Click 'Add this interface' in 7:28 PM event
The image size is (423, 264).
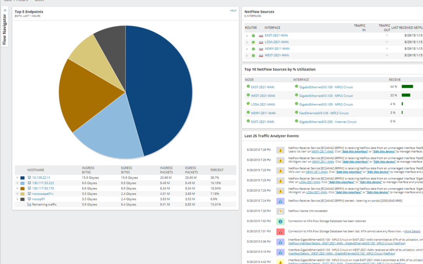(x=354, y=152)
